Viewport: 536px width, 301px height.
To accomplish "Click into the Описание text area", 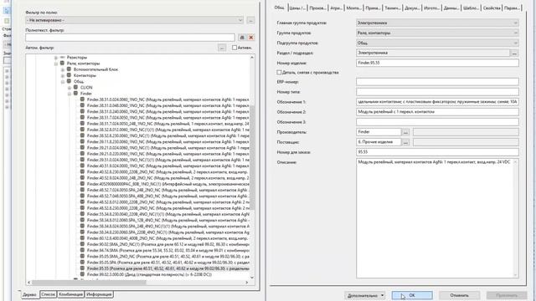I will tap(437, 217).
